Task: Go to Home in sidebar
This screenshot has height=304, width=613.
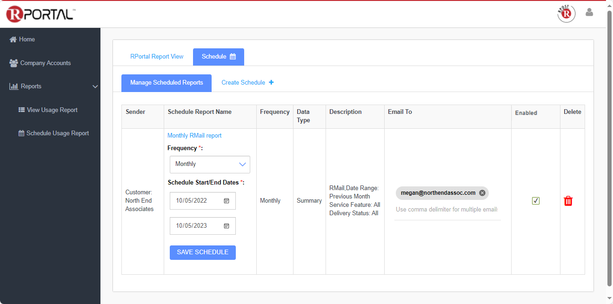Action: 27,40
